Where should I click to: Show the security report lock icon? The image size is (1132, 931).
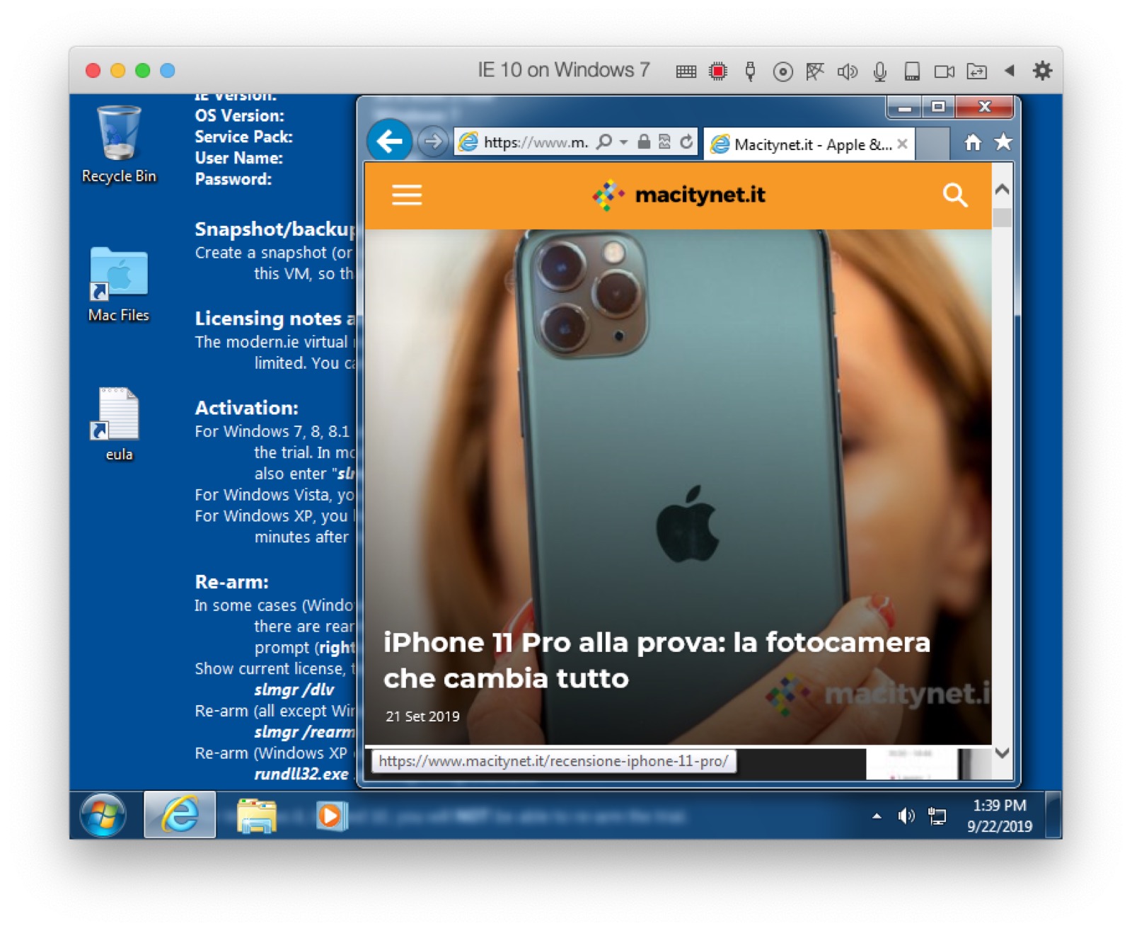(x=644, y=142)
